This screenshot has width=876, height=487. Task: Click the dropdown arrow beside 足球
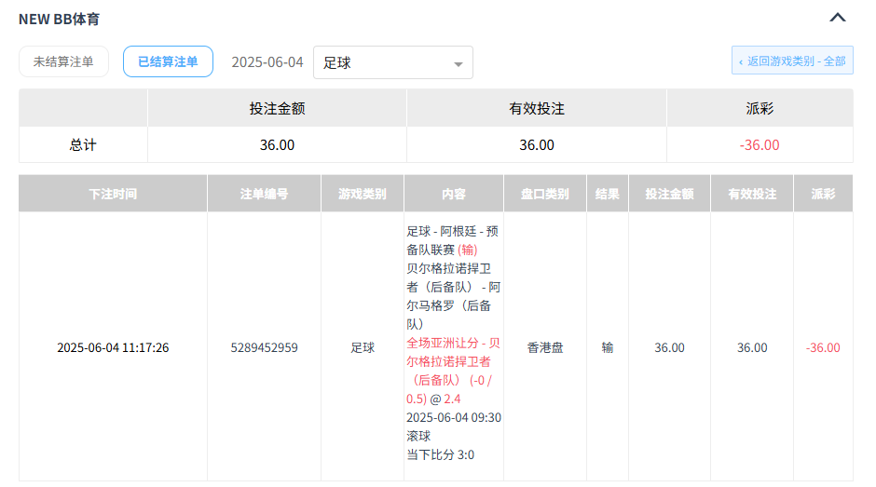click(x=458, y=64)
